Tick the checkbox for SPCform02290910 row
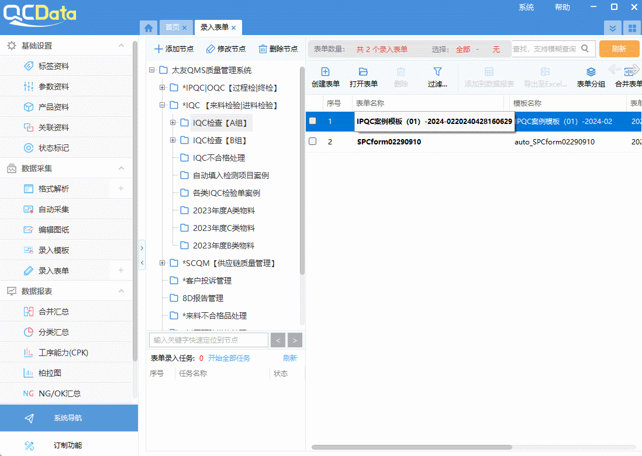Viewport: 642px width, 456px height. (x=313, y=141)
